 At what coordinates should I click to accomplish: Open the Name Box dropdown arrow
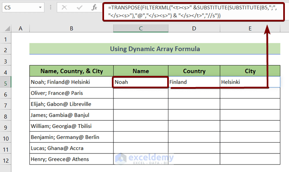tap(40, 7)
